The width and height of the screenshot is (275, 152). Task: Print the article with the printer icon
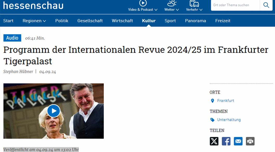click(250, 141)
